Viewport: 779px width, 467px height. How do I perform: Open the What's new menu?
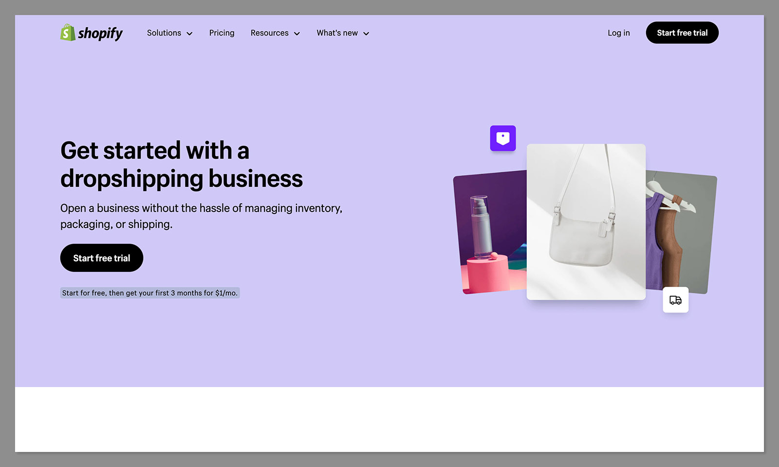point(337,33)
